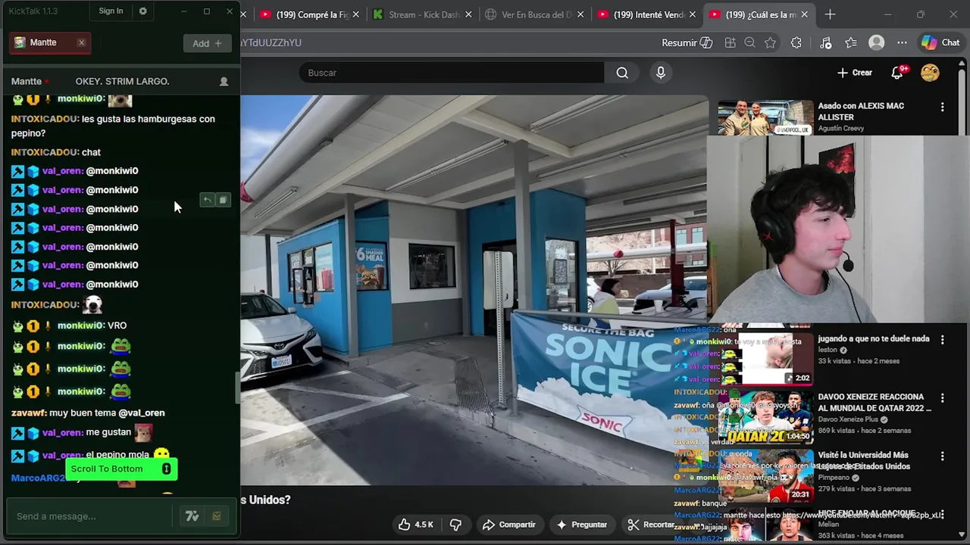Open KickTalk settings gear
970x545 pixels.
coord(142,11)
